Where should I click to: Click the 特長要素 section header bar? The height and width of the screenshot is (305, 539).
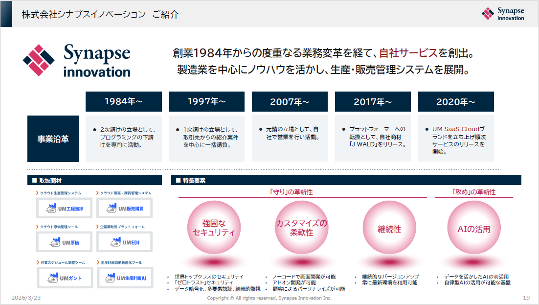[x=345, y=180]
